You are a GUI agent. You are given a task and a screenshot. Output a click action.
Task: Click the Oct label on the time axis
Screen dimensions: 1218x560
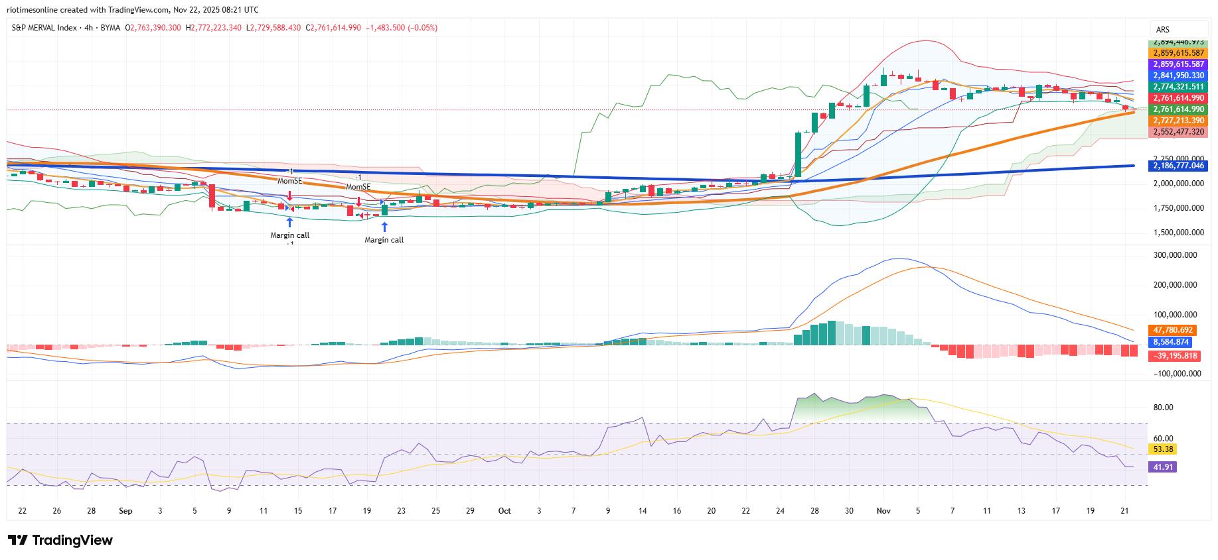(504, 511)
